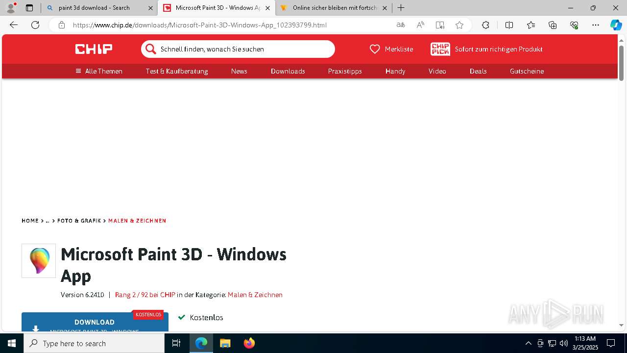Viewport: 627px width, 353px height.
Task: Click HOME in the breadcrumb
Action: click(30, 221)
